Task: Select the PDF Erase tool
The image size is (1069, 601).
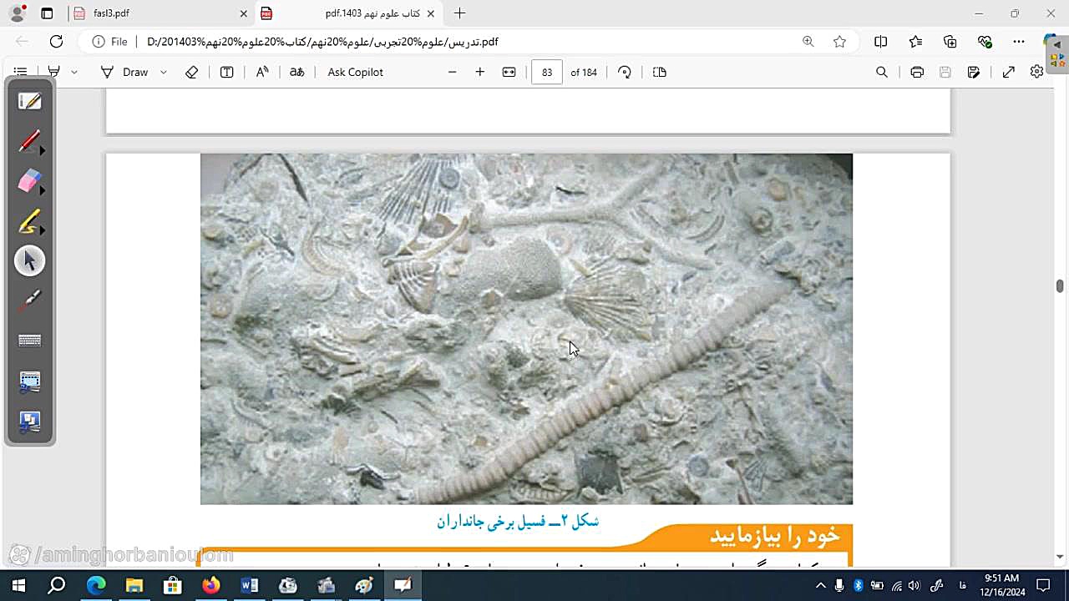Action: (x=191, y=72)
